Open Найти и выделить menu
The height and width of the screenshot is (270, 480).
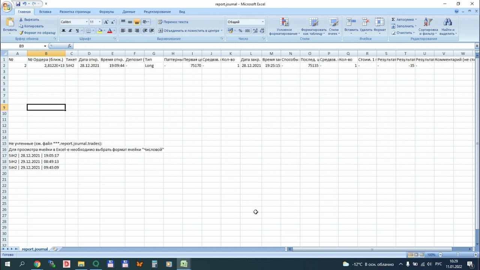coord(448,27)
